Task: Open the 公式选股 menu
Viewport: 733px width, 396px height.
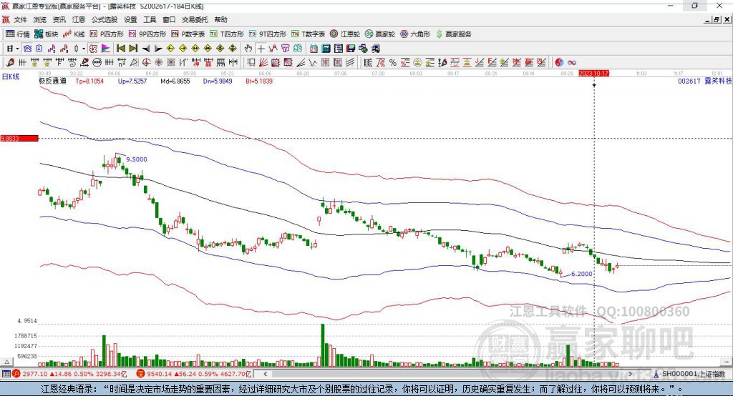Action: [105, 19]
